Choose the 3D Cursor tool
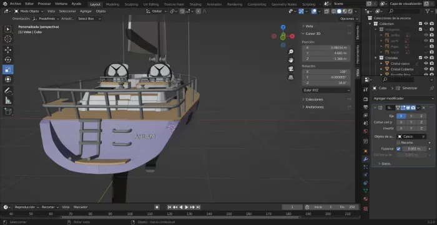437x225 pixels. [8, 39]
